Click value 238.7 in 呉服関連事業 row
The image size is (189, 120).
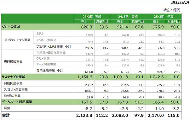[89, 85]
